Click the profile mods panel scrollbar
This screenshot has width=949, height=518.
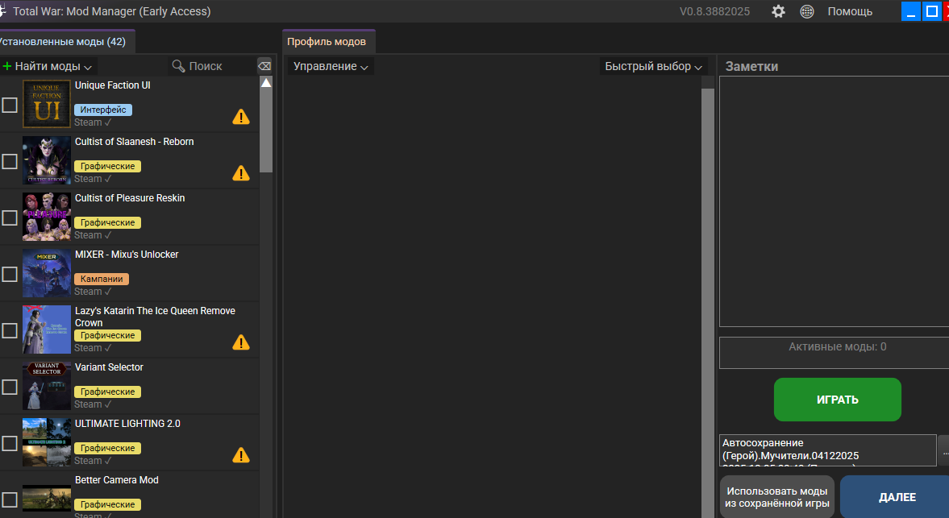[707, 302]
